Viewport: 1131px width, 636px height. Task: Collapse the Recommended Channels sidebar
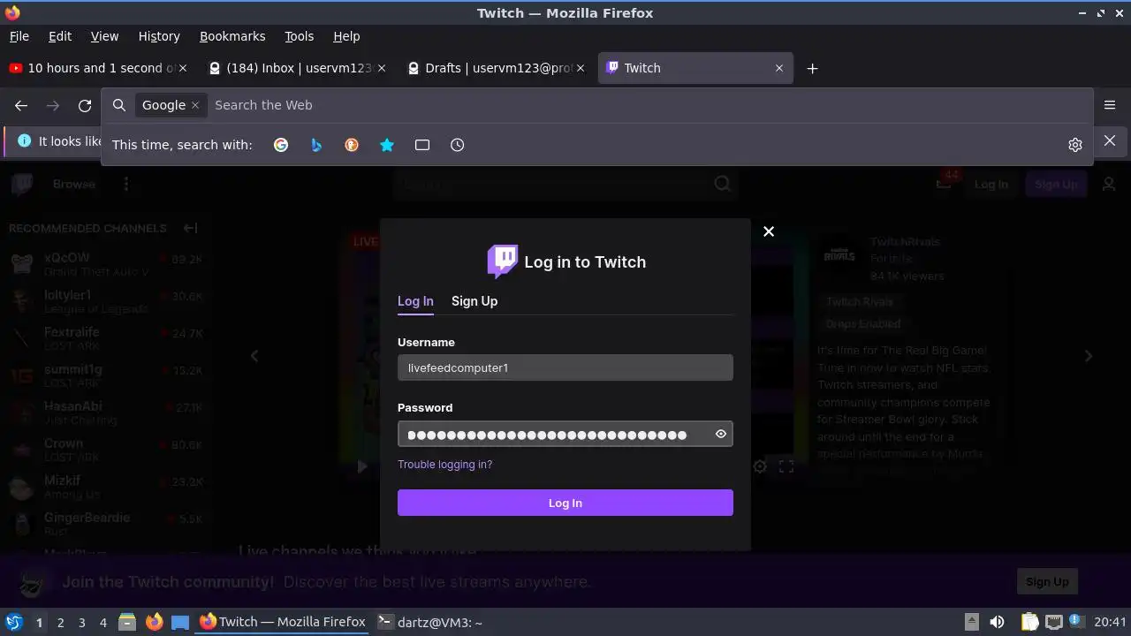point(190,228)
